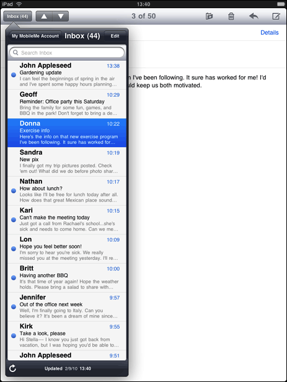Click the Search Inbox field
The image size is (287, 382).
click(x=67, y=53)
